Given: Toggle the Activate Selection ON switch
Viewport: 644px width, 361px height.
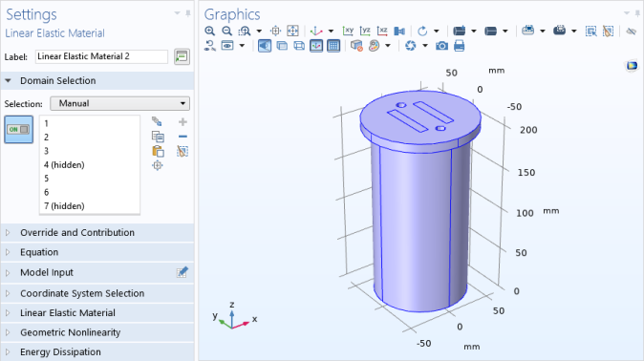Looking at the screenshot, I should coord(18,129).
